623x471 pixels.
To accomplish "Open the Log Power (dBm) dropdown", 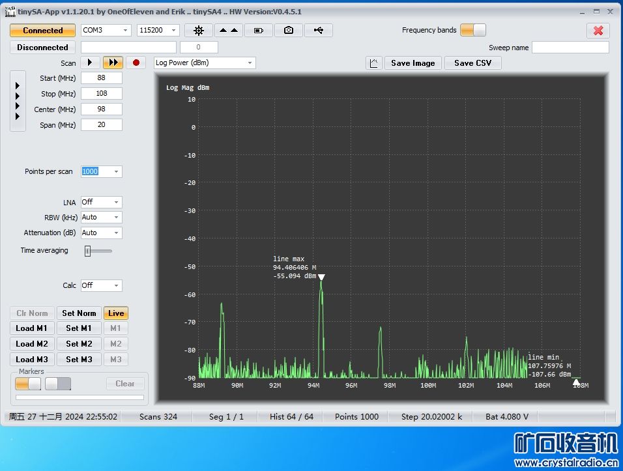I will 205,63.
